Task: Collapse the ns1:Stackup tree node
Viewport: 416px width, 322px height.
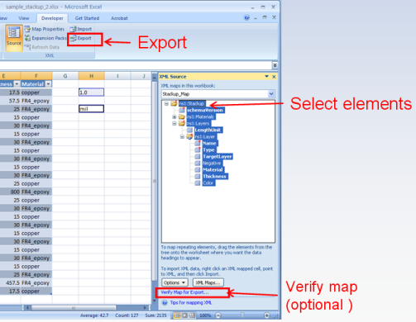Action: click(166, 104)
